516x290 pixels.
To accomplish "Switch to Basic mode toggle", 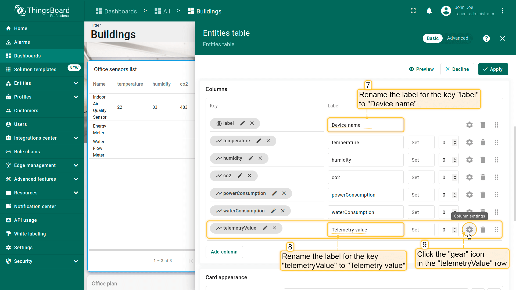I will [x=432, y=38].
